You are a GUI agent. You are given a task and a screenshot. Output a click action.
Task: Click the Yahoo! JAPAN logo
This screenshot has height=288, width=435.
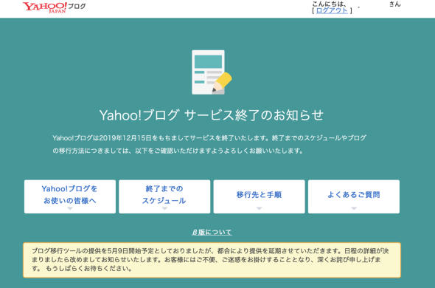point(45,7)
